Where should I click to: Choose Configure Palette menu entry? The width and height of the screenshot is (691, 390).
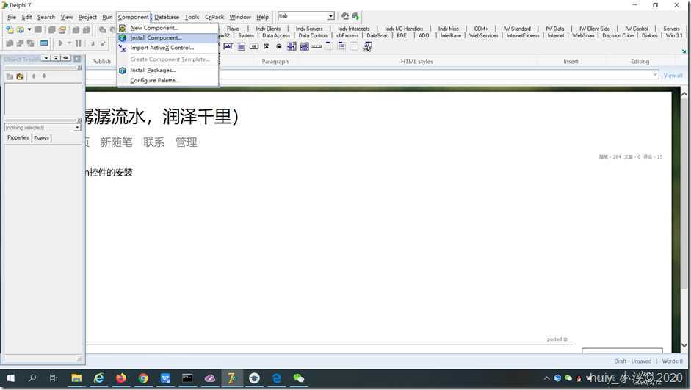(x=168, y=80)
